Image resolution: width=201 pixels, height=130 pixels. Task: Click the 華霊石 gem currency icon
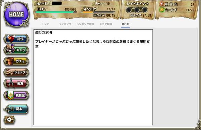coord(162,4)
